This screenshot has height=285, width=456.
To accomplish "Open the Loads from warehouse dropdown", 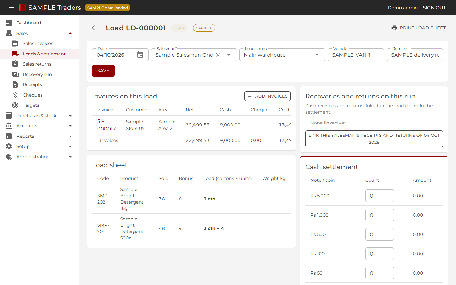I will pos(317,55).
